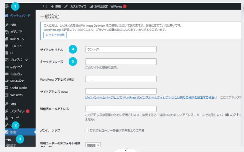Click the media icon beside メディア
Screen dimensions: 244x152
tap(7, 32)
